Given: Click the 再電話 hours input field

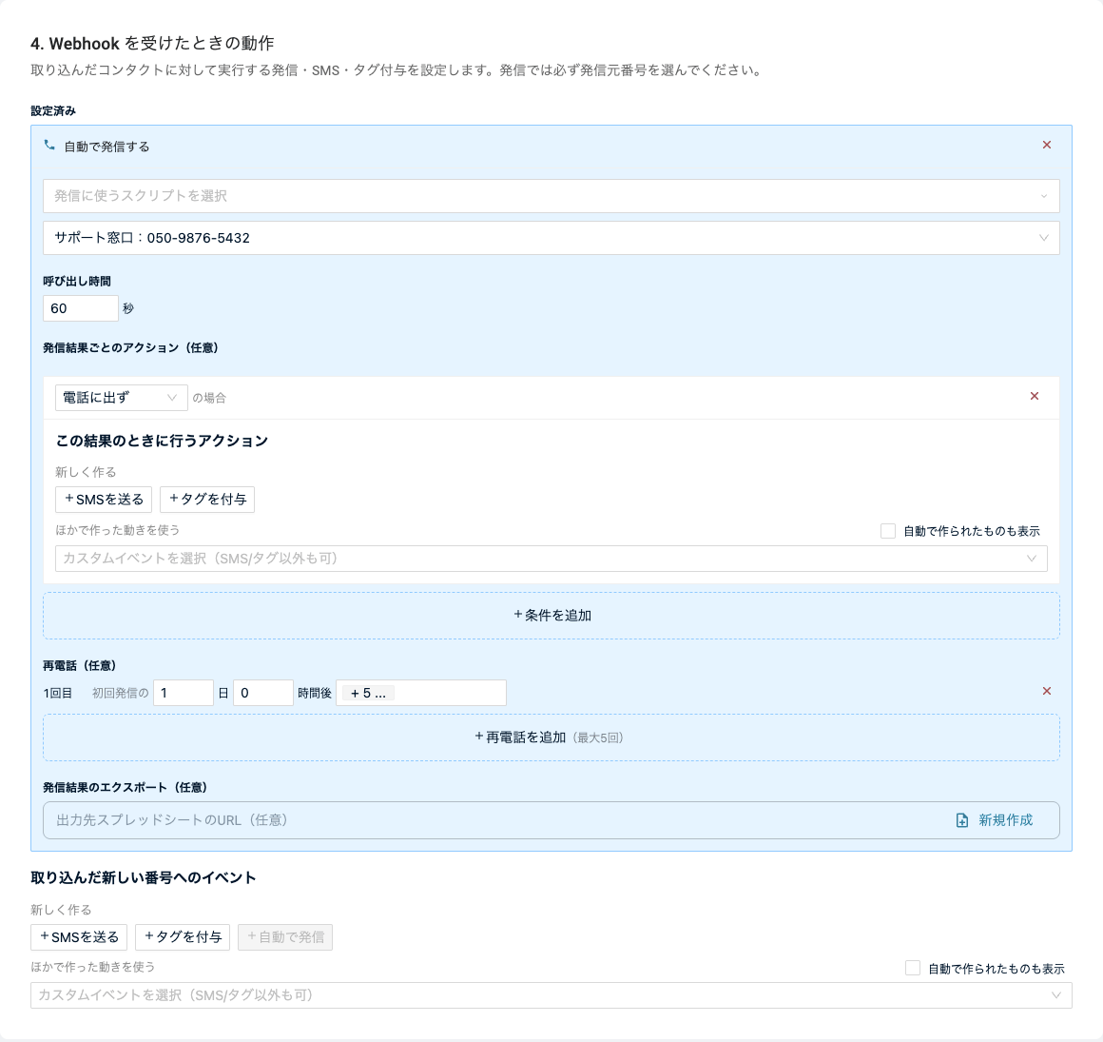Looking at the screenshot, I should tap(263, 693).
